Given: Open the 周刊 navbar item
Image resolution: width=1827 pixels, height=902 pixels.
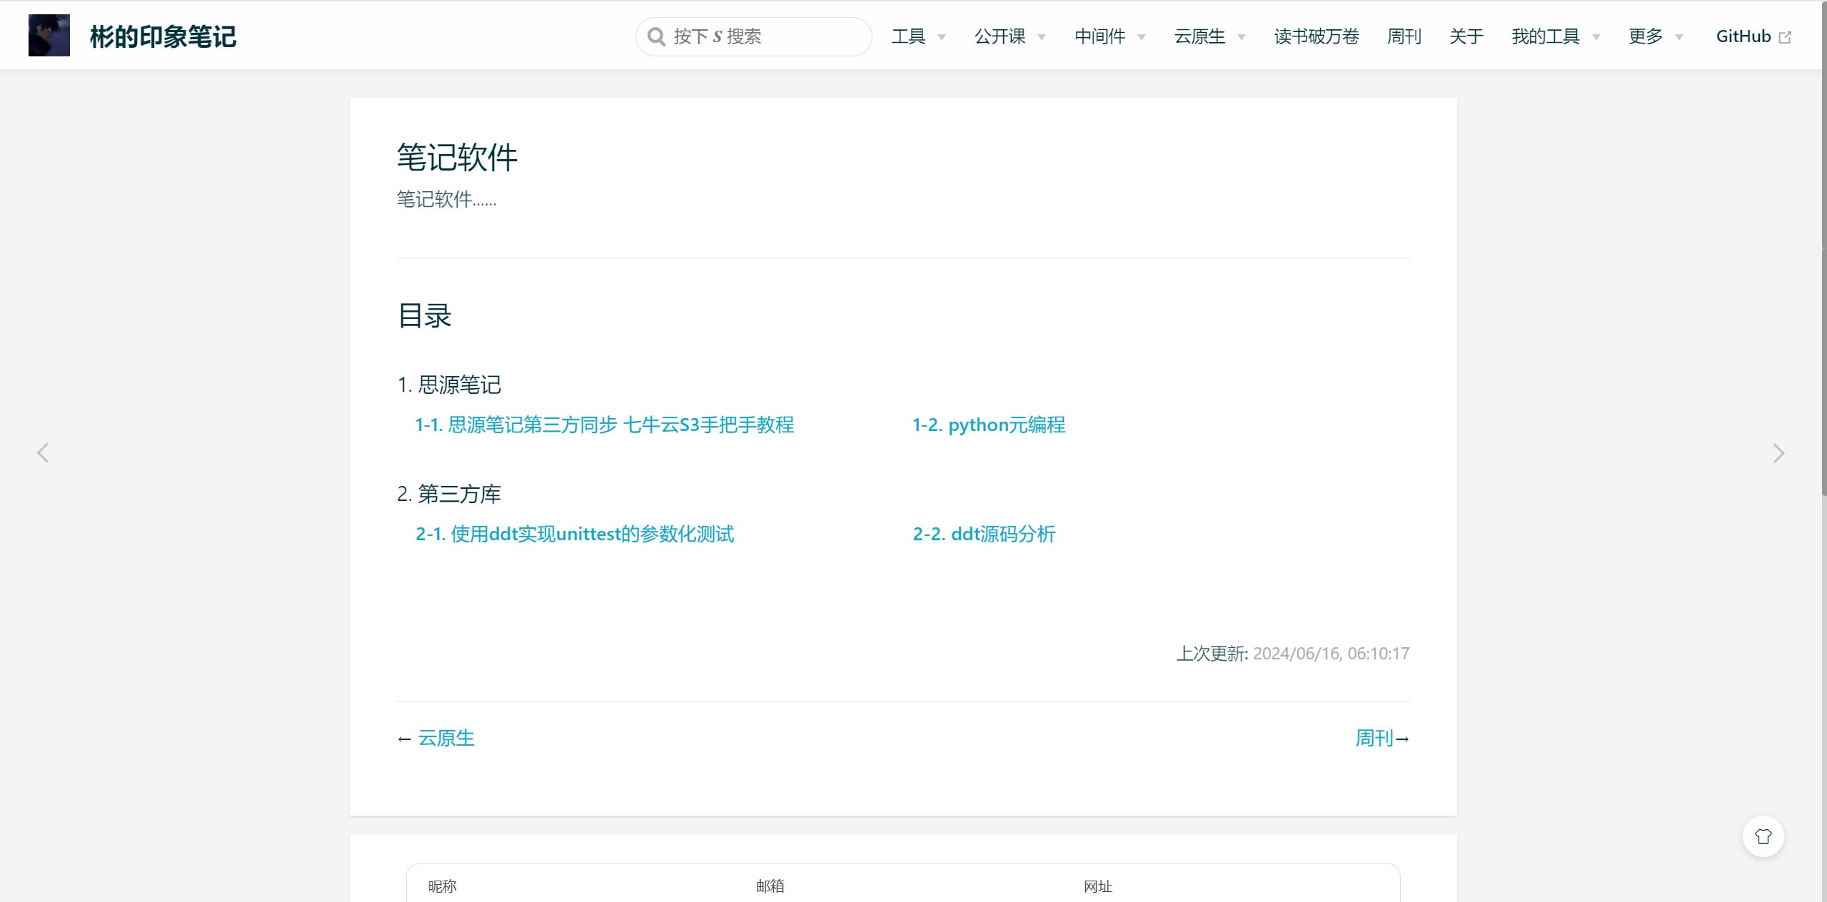Looking at the screenshot, I should (x=1404, y=36).
